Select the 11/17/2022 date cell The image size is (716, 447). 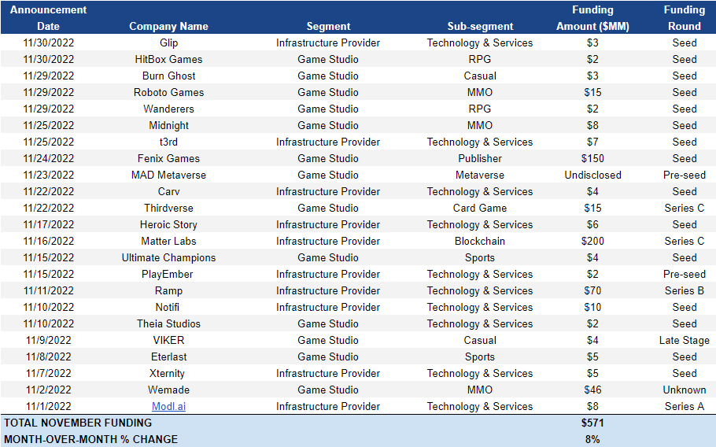pyautogui.click(x=49, y=224)
